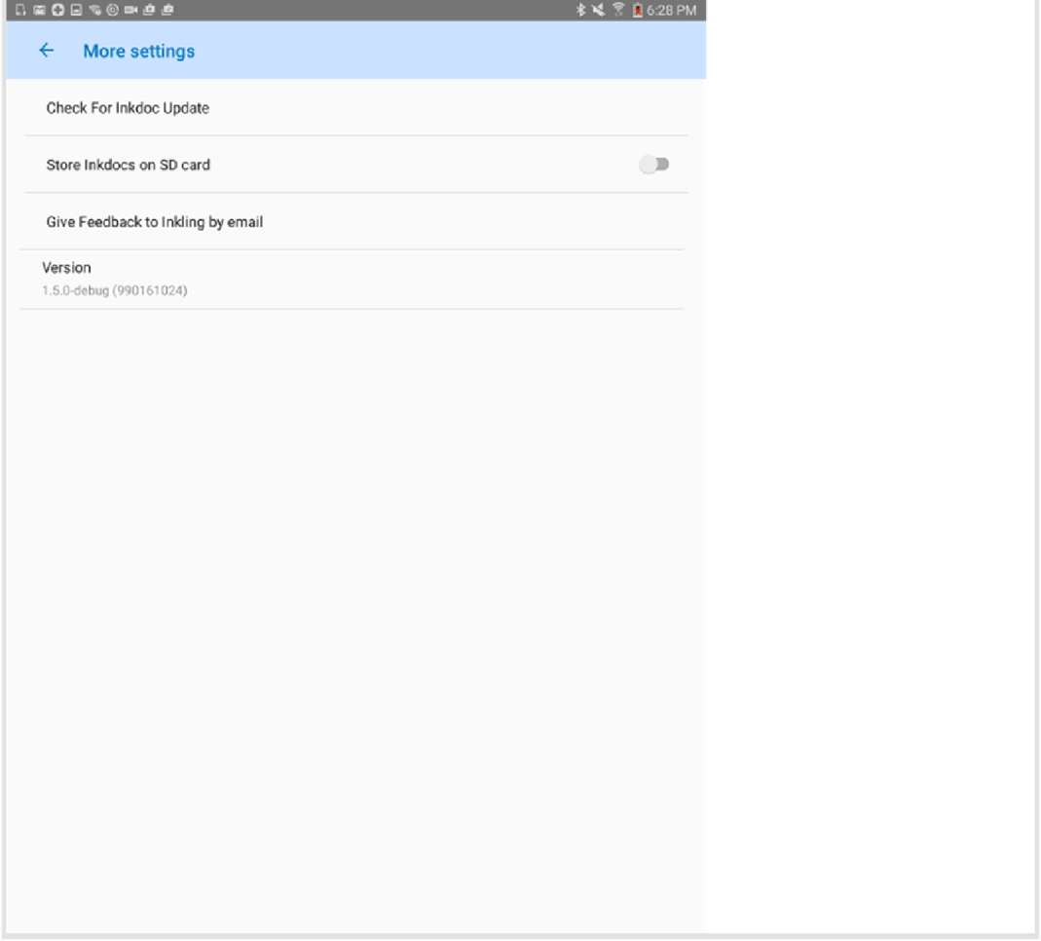Open Give Feedback to Inkling by email
The height and width of the screenshot is (941, 1041).
[155, 221]
